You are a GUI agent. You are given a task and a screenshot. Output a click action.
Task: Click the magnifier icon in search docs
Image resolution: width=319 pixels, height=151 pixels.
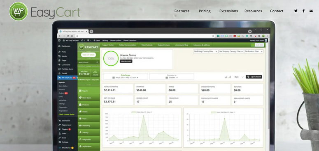tap(98, 62)
